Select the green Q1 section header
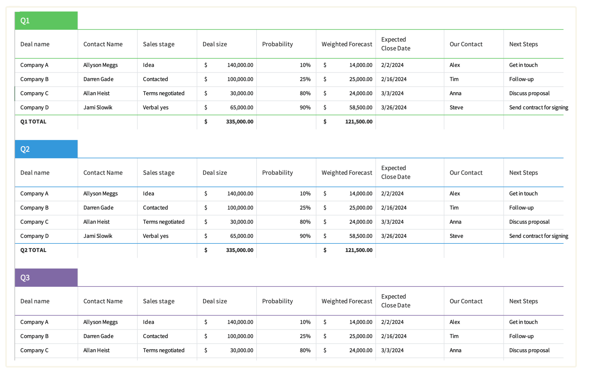Screen dimensions: 593x373 tap(46, 20)
